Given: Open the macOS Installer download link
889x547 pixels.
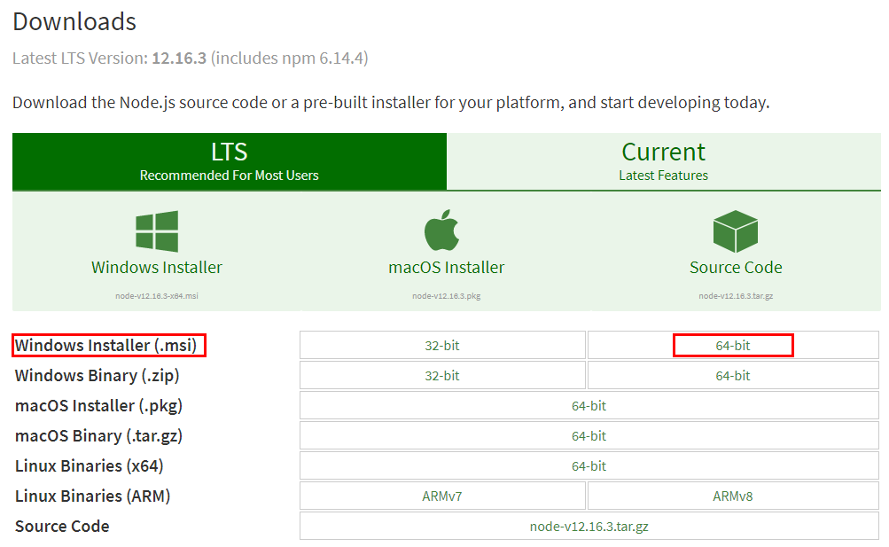Looking at the screenshot, I should pyautogui.click(x=446, y=267).
